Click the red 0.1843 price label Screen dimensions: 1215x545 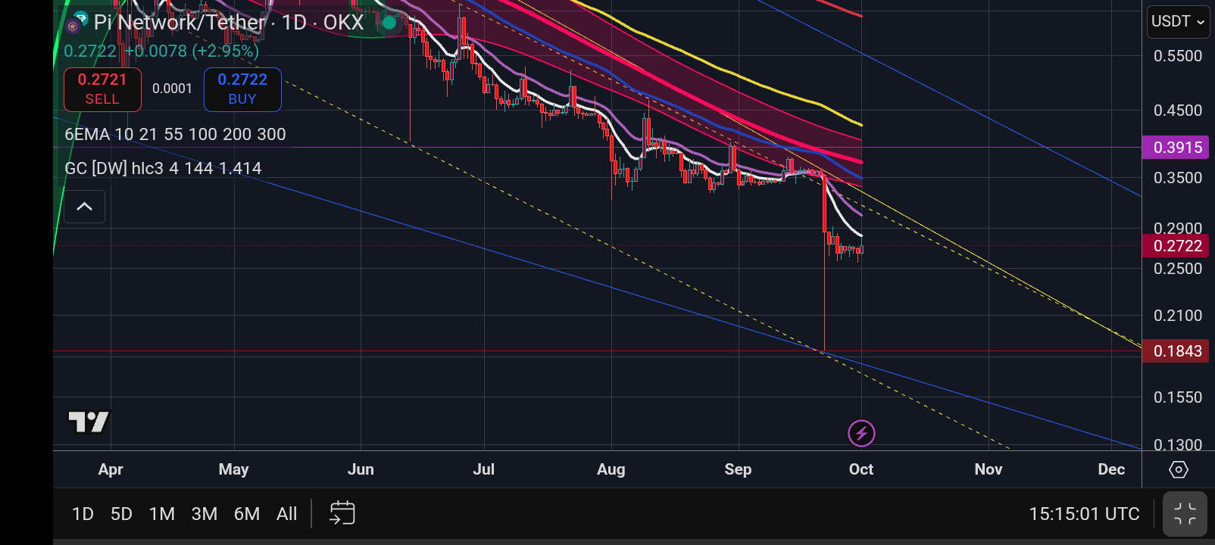(1177, 351)
